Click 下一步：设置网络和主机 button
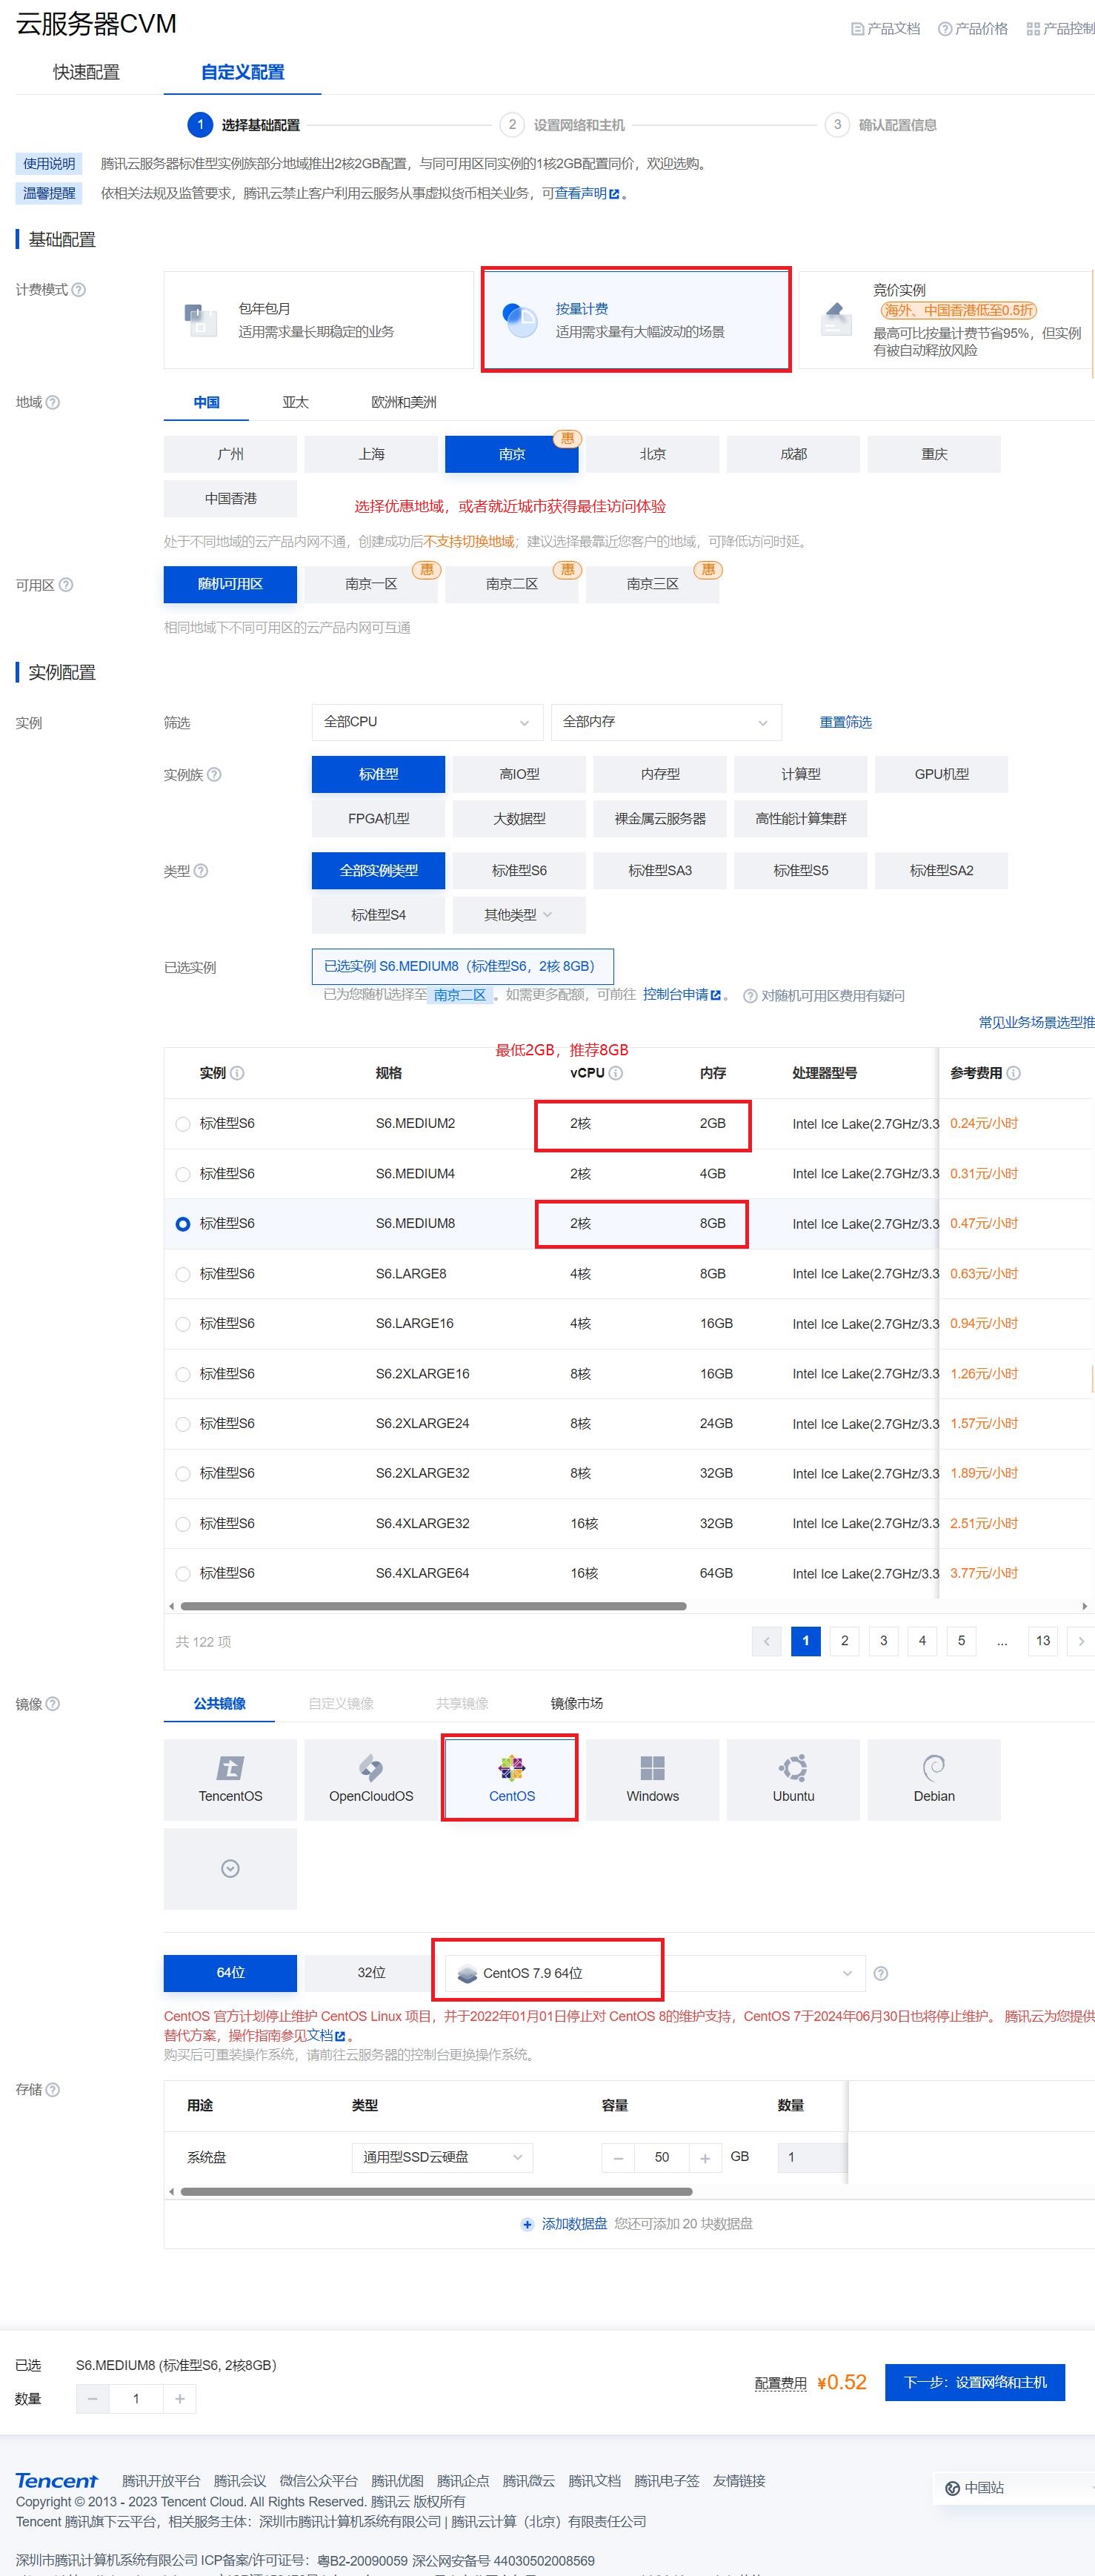1095x2576 pixels. click(x=975, y=2383)
